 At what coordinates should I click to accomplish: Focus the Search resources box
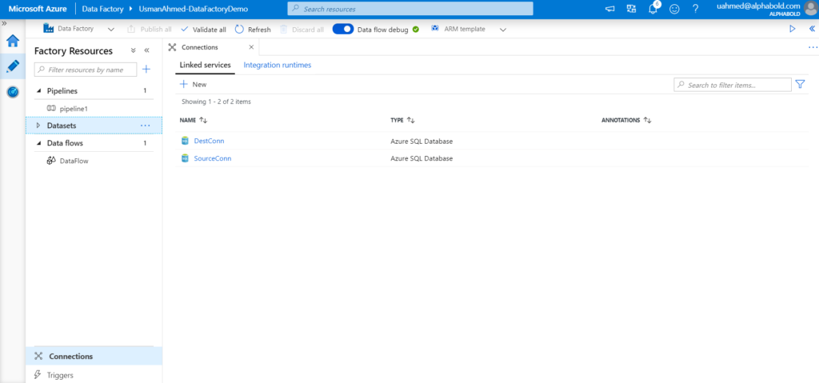[410, 9]
